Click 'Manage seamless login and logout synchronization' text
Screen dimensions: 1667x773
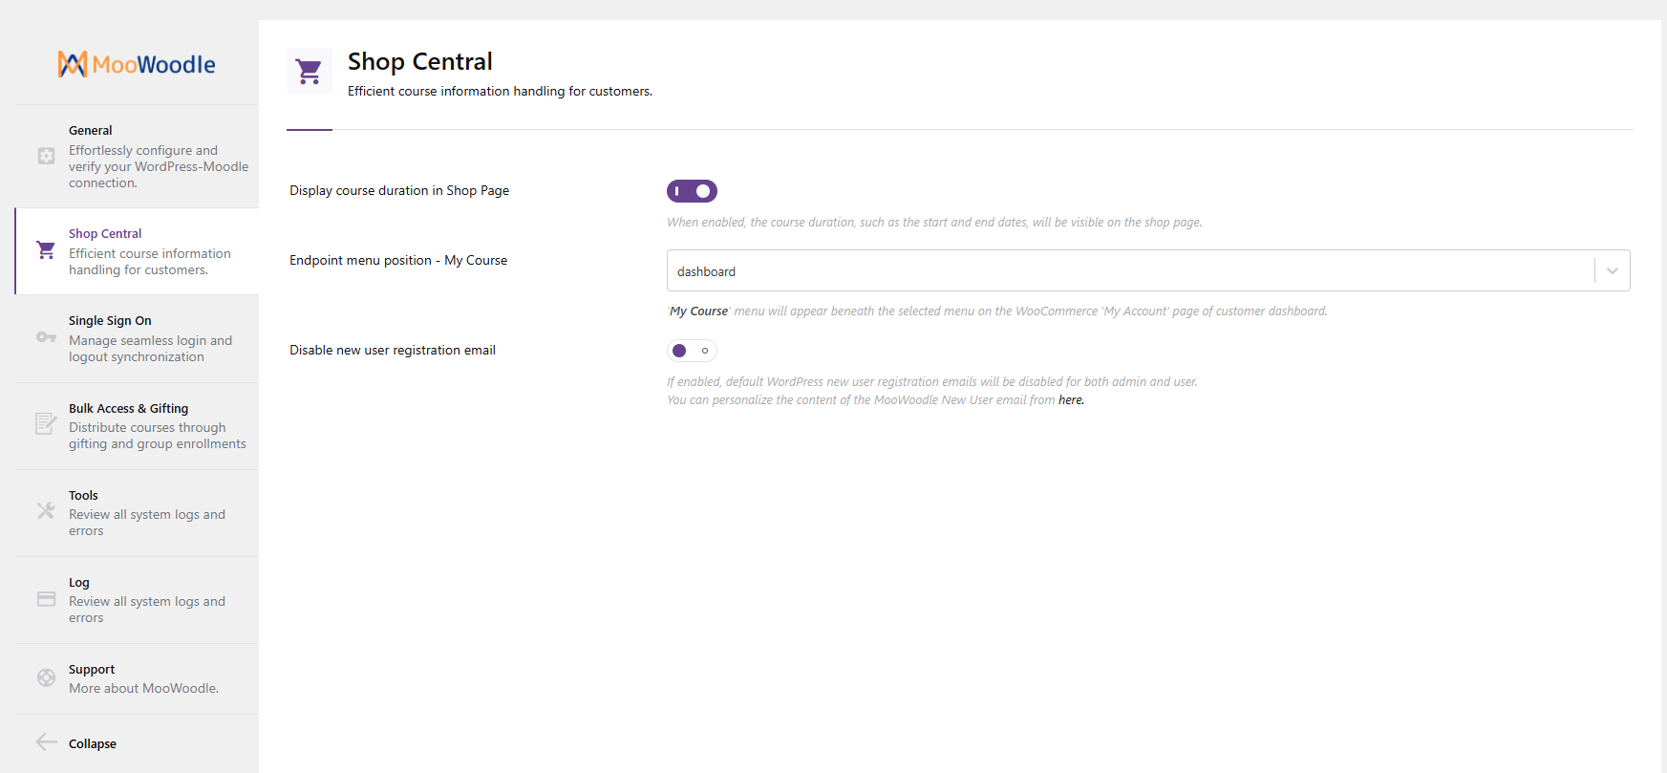click(150, 349)
